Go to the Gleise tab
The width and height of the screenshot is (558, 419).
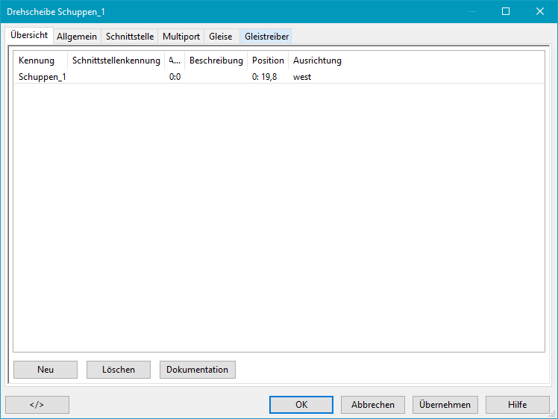coord(221,36)
